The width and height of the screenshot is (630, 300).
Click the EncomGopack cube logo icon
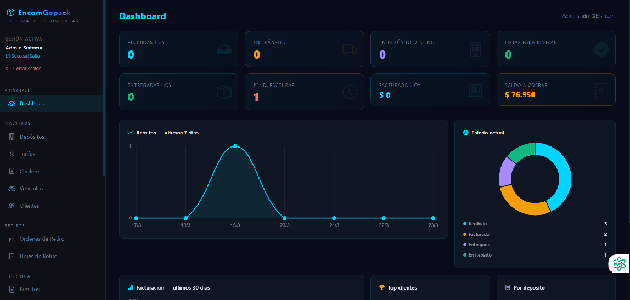click(10, 12)
